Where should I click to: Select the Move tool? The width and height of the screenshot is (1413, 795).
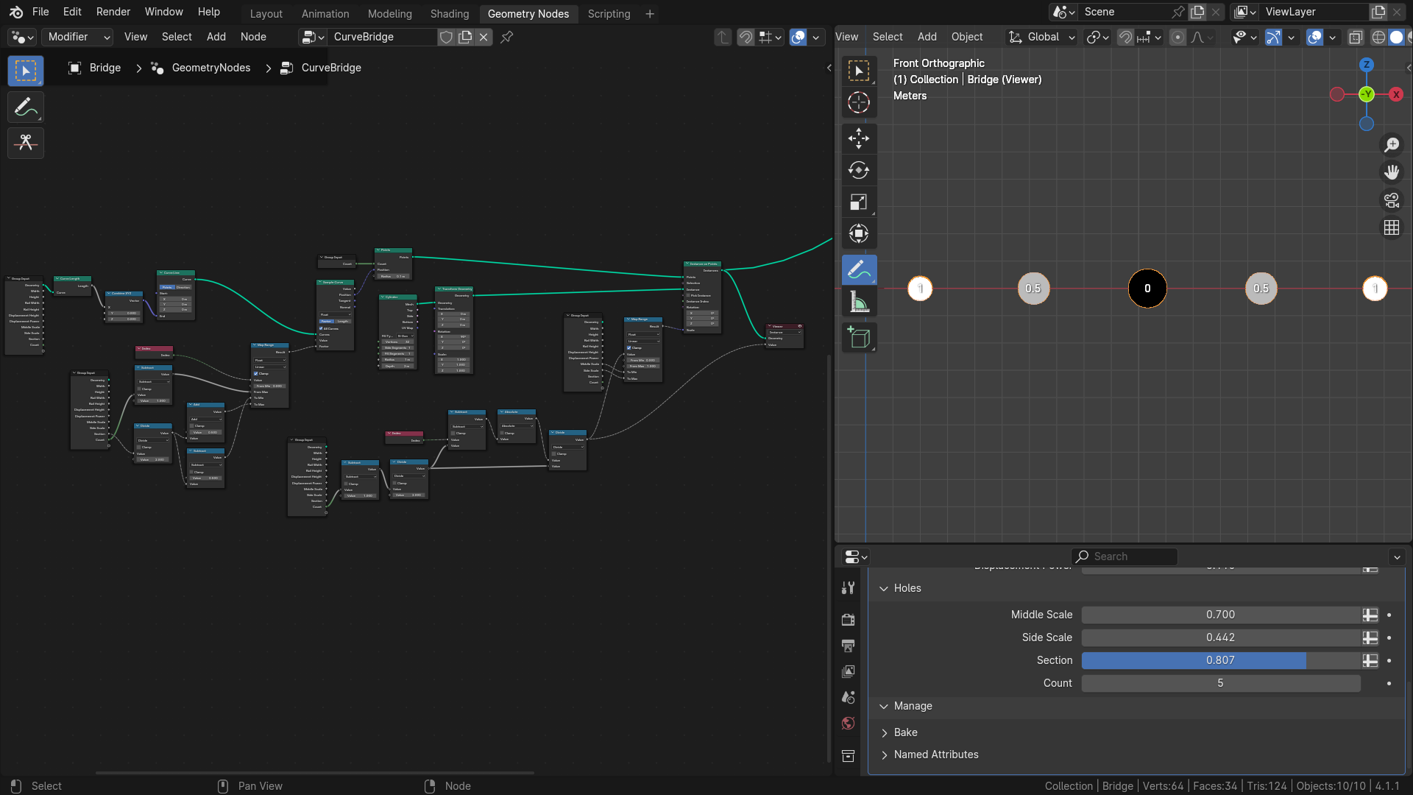tap(859, 138)
